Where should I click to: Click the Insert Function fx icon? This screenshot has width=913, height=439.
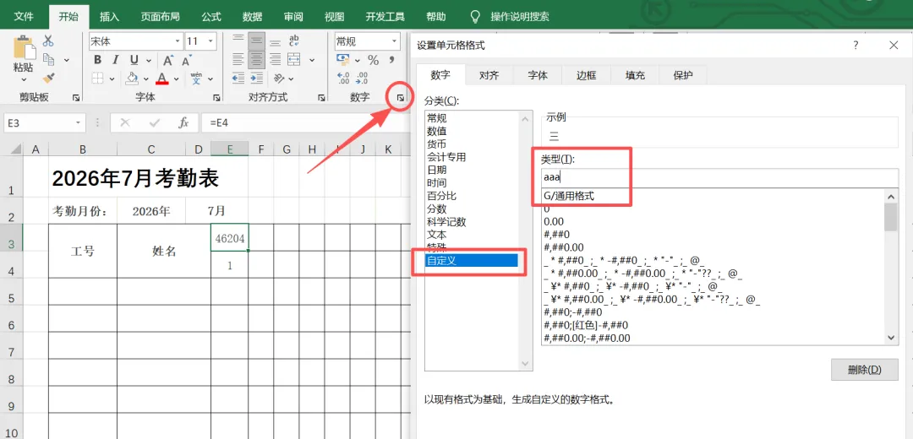tap(183, 122)
